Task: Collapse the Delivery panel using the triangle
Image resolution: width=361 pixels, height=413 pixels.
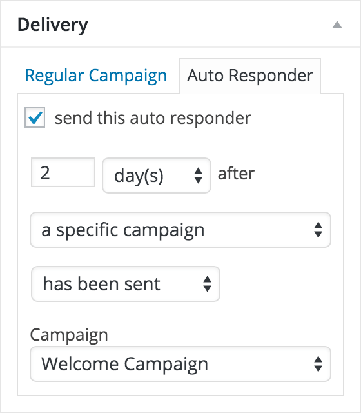Action: (337, 25)
